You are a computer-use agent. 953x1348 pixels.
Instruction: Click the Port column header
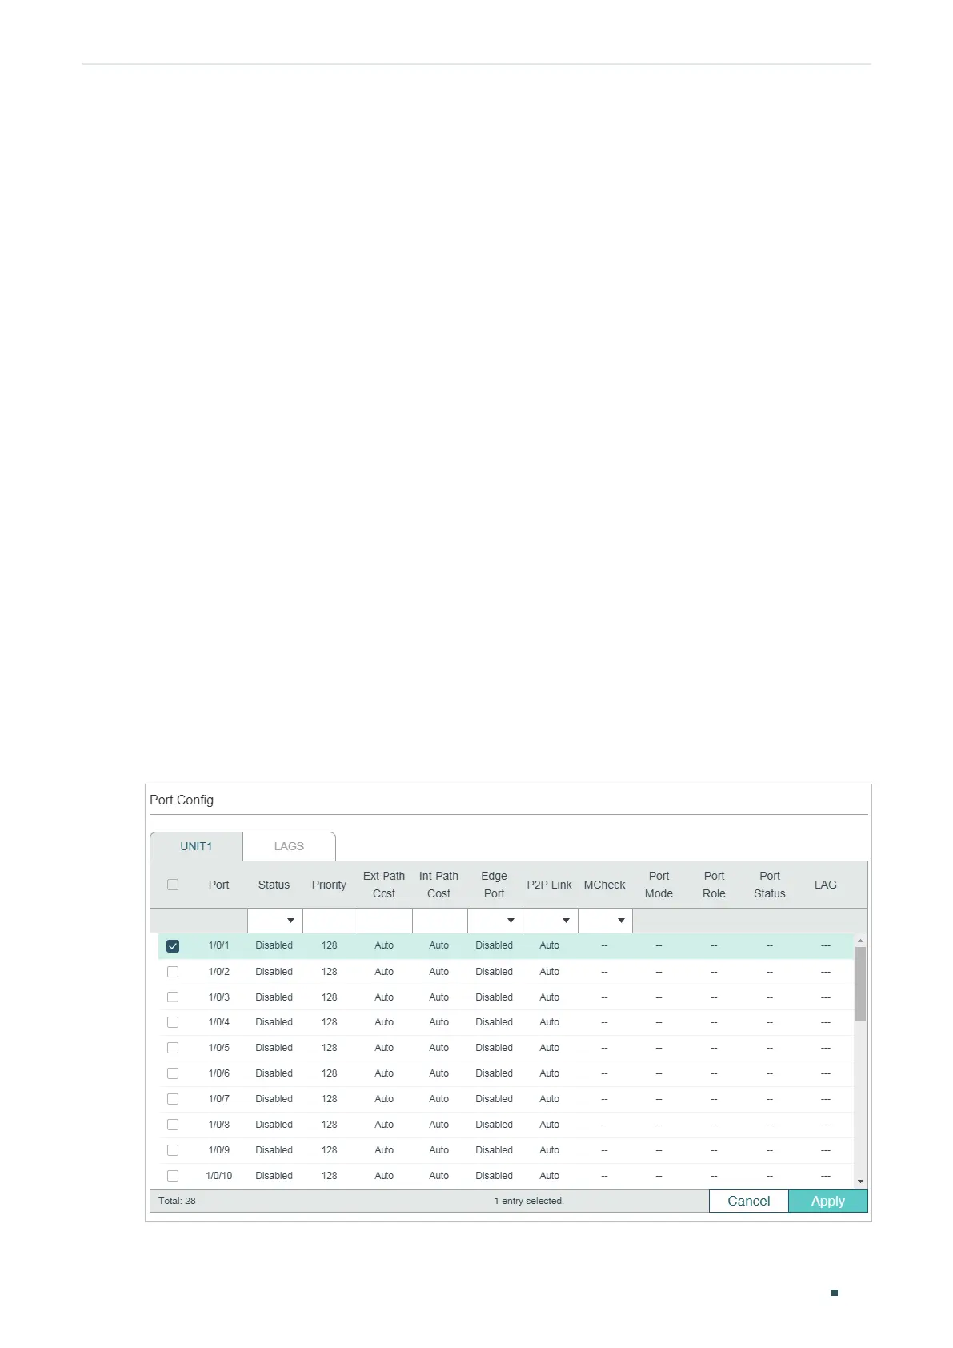(219, 885)
